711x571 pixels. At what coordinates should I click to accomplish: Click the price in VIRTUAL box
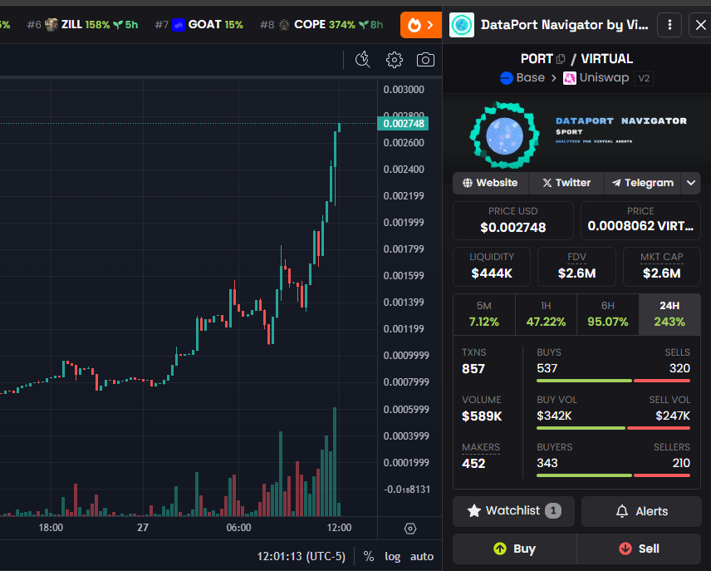(640, 220)
